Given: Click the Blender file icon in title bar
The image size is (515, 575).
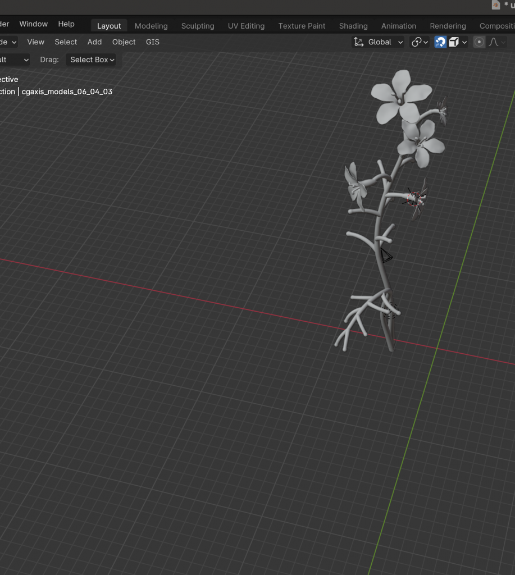Looking at the screenshot, I should click(x=496, y=4).
